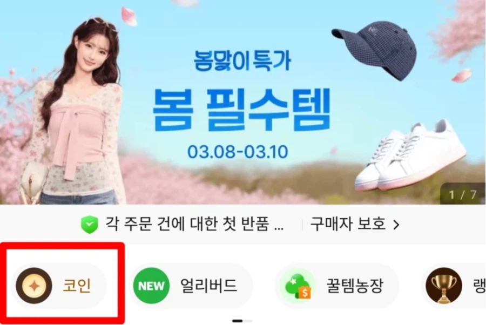Image resolution: width=486 pixels, height=325 pixels.
Task: Open the 봄 필수템 banner headline
Action: (x=241, y=110)
